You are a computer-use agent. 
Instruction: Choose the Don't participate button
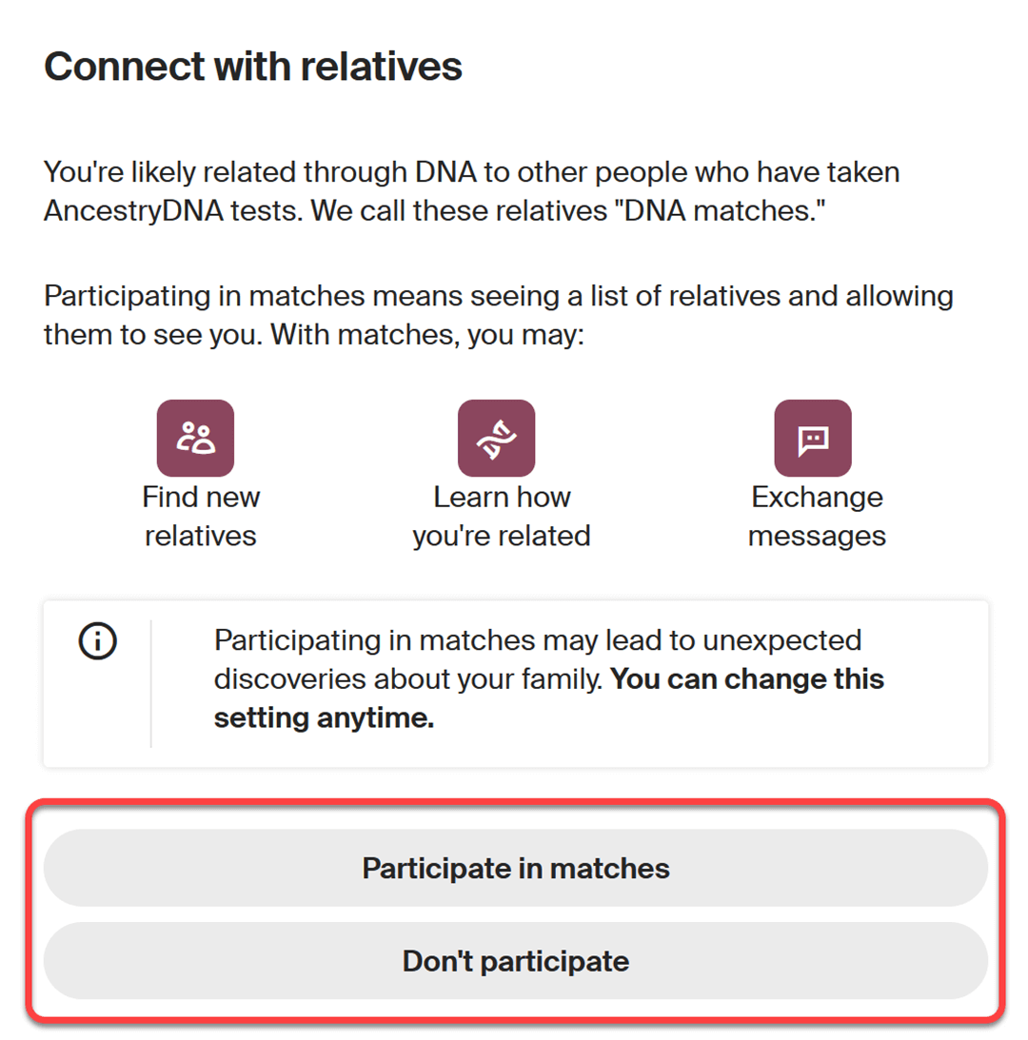tap(515, 961)
